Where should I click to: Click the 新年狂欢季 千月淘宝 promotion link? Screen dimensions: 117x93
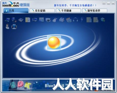point(75,5)
